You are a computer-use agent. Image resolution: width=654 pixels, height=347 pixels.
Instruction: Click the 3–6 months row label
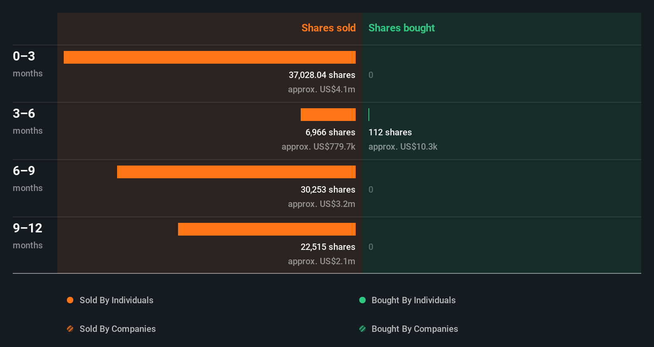pos(27,121)
